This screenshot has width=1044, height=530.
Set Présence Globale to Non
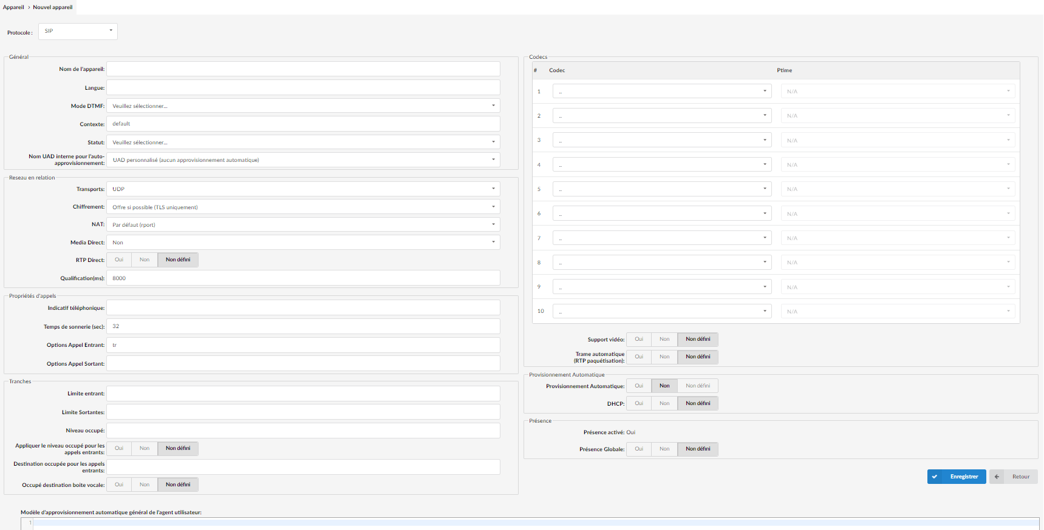tap(664, 449)
